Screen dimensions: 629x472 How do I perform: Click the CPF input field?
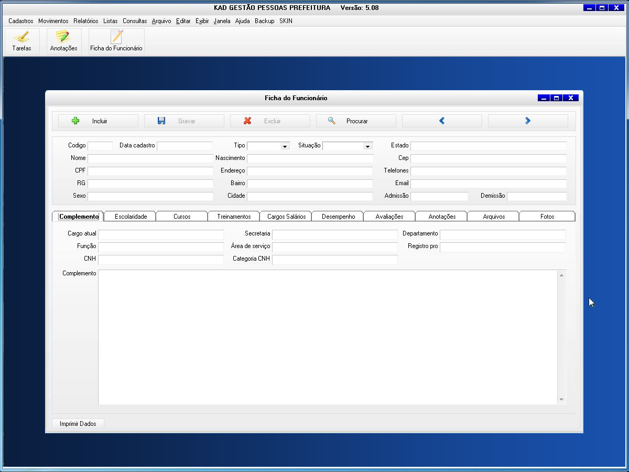150,171
